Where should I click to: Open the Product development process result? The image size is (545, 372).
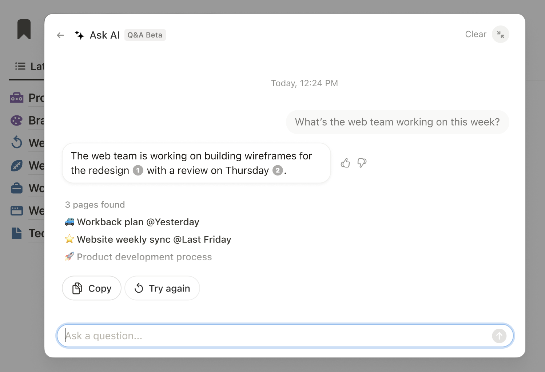point(138,257)
